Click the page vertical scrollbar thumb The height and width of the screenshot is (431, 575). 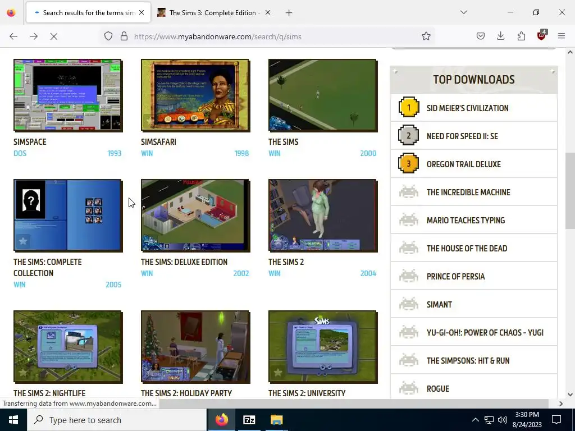pyautogui.click(x=570, y=191)
